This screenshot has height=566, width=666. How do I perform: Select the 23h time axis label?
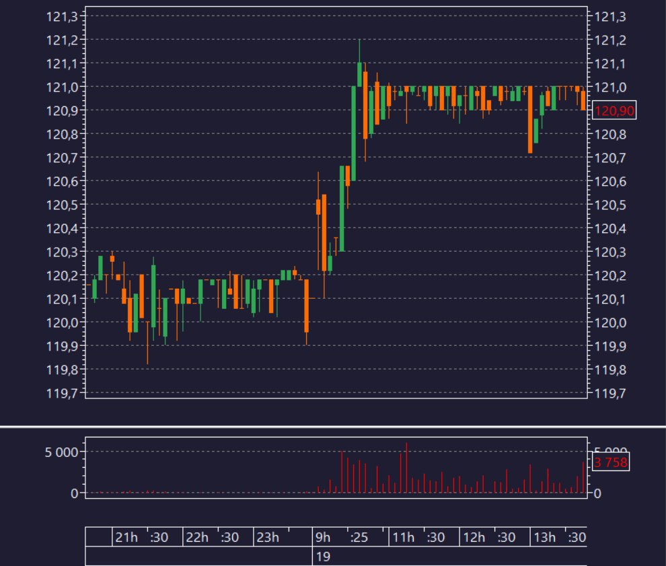click(268, 538)
